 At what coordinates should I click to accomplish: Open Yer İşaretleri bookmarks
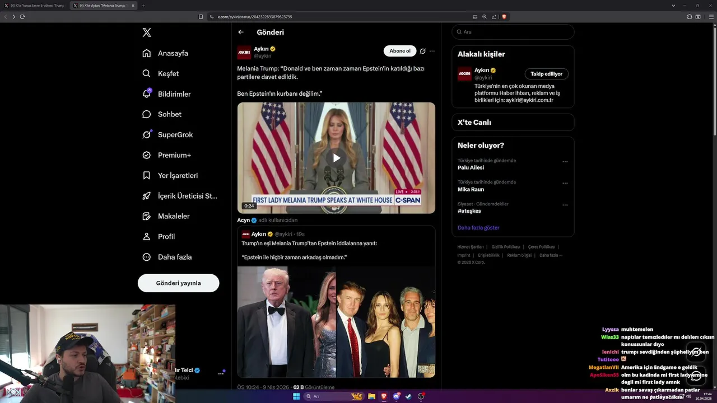pos(170,175)
